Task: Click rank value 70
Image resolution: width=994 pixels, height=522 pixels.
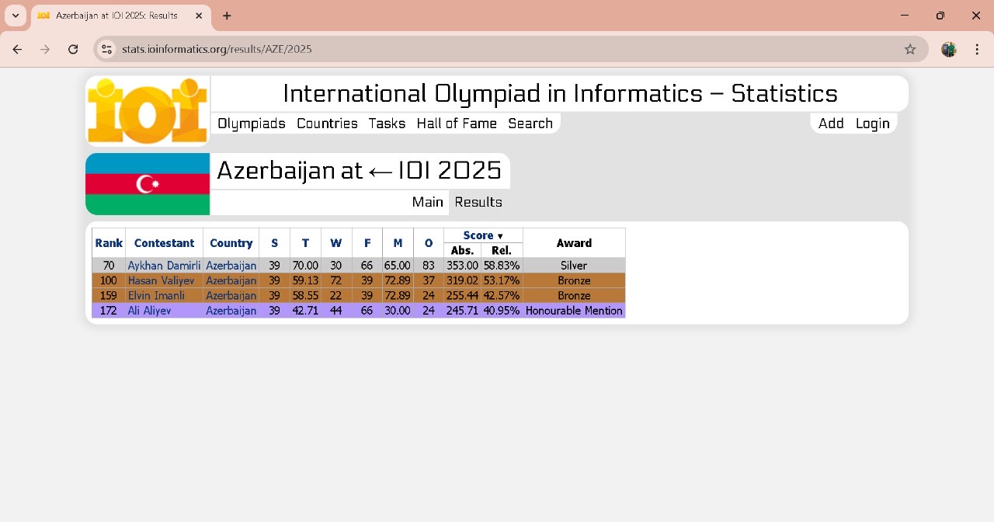Action: [x=109, y=266]
